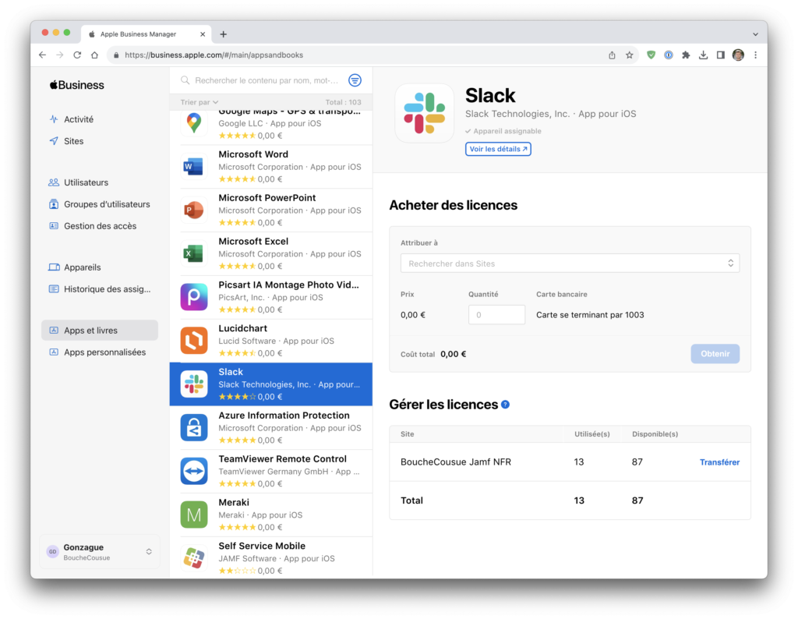Click the TeamViewer Remote Control app icon
The width and height of the screenshot is (798, 619).
pyautogui.click(x=193, y=471)
